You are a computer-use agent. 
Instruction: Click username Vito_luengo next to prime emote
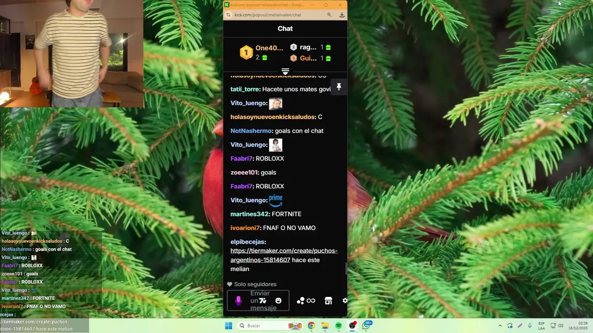coord(249,200)
